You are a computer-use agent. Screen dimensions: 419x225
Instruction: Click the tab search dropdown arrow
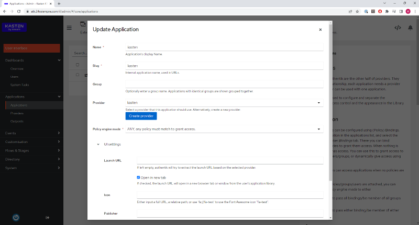tap(384, 3)
